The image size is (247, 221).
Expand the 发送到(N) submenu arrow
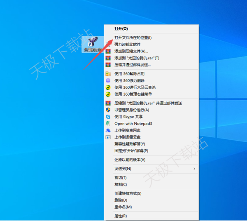[x=194, y=169]
